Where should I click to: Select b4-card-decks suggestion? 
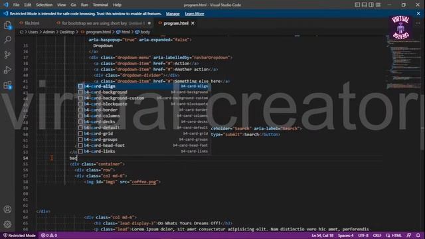(143, 121)
